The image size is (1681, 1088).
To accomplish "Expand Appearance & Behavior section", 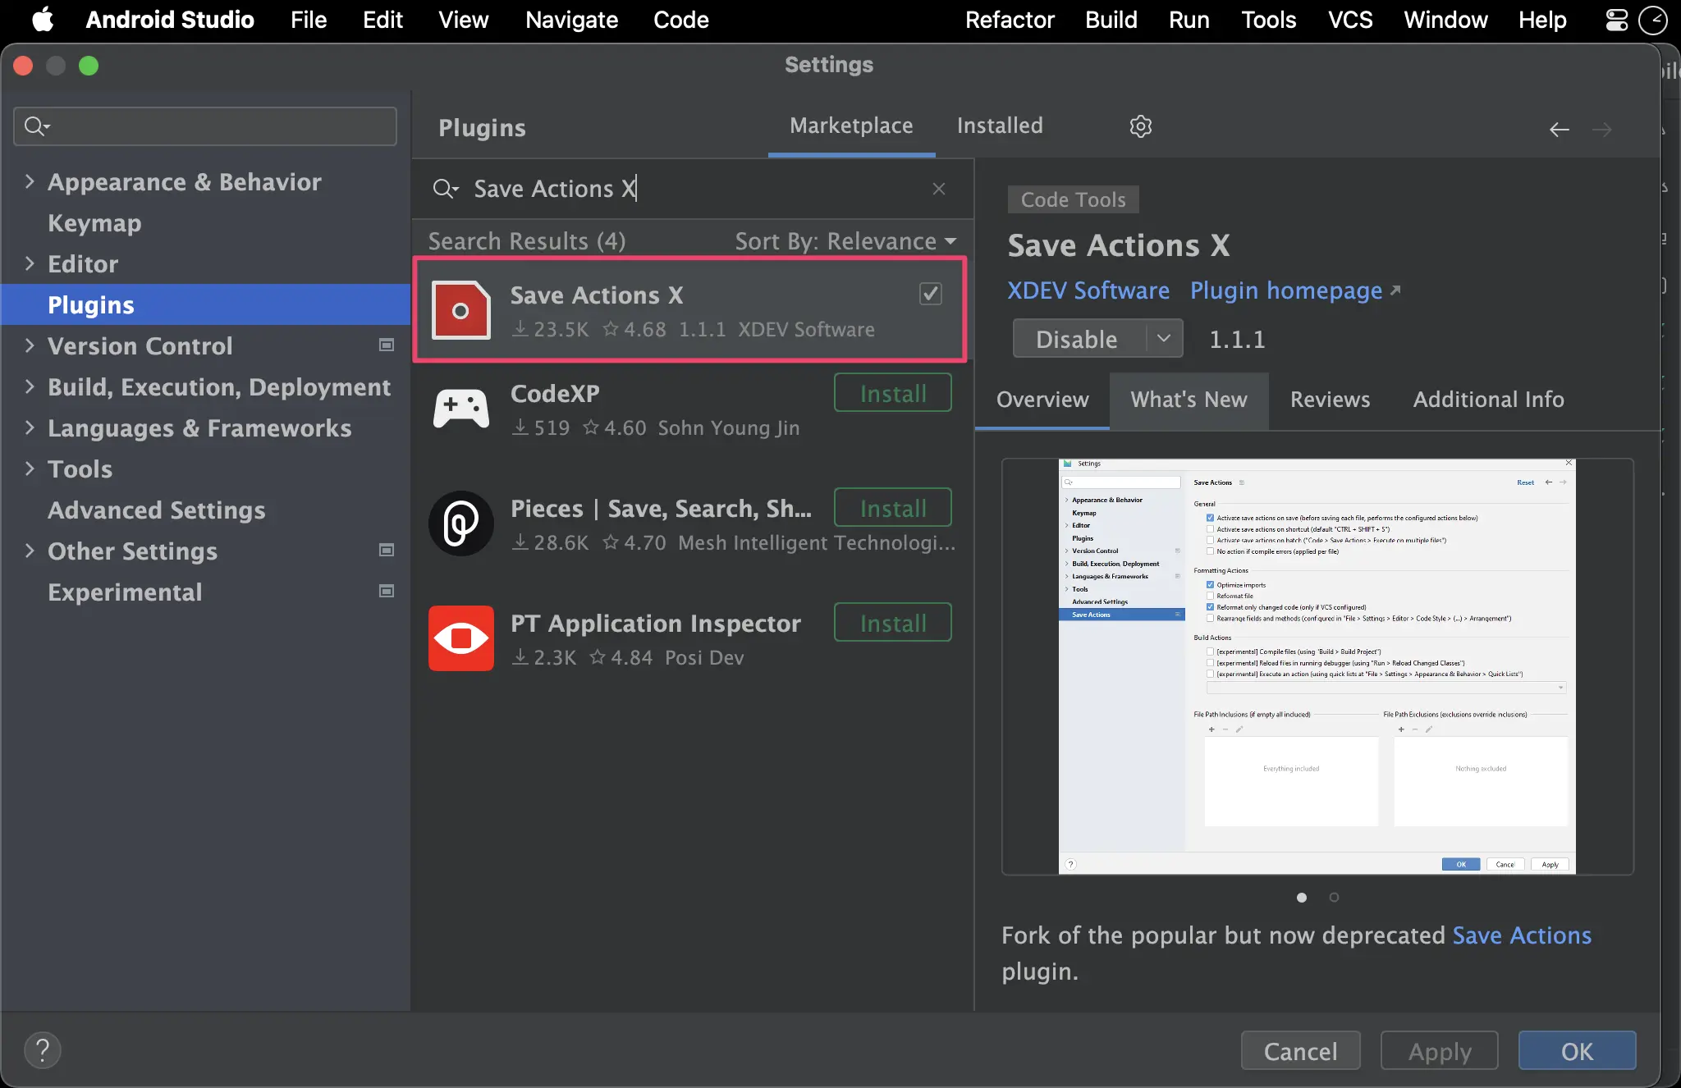I will 30,181.
